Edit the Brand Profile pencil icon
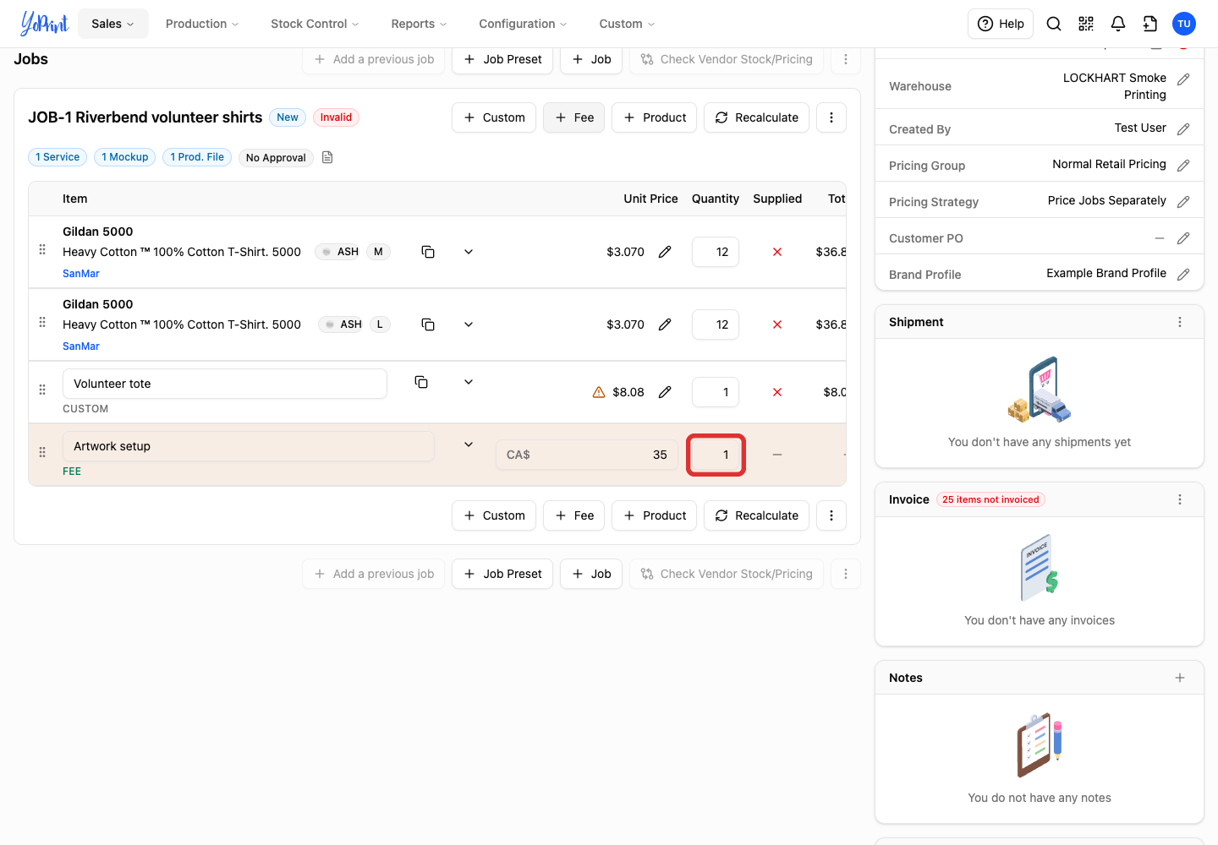This screenshot has height=845, width=1218. 1183,275
